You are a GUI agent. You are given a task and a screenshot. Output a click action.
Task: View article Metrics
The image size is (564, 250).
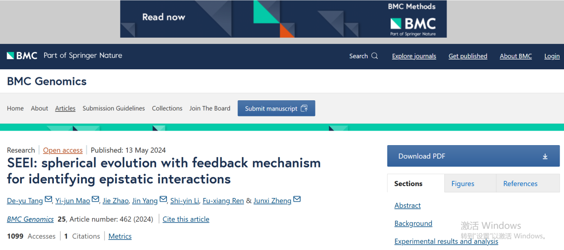point(120,236)
